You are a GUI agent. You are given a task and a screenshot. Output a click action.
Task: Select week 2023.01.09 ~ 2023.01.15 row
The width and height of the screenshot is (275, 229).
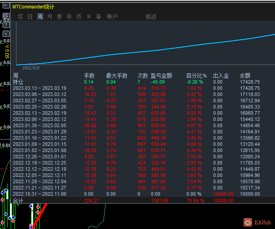(x=136, y=144)
